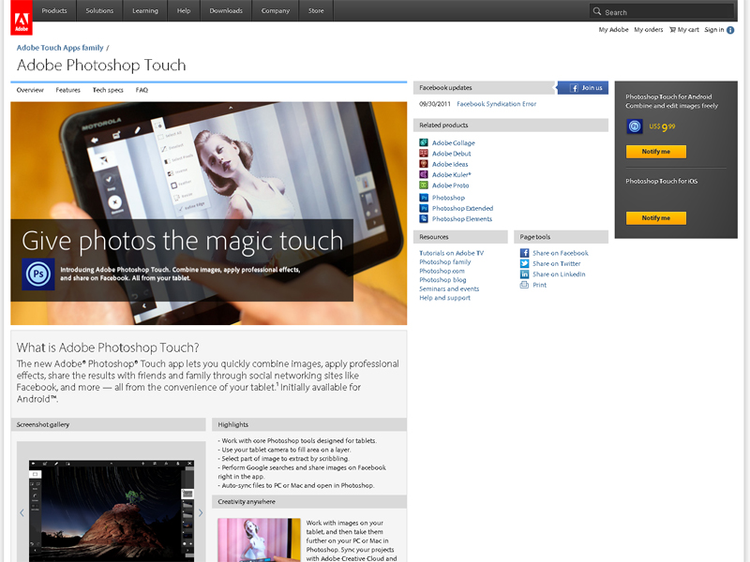This screenshot has width=750, height=562.
Task: Open the Photoshop.com link
Action: pyautogui.click(x=442, y=271)
